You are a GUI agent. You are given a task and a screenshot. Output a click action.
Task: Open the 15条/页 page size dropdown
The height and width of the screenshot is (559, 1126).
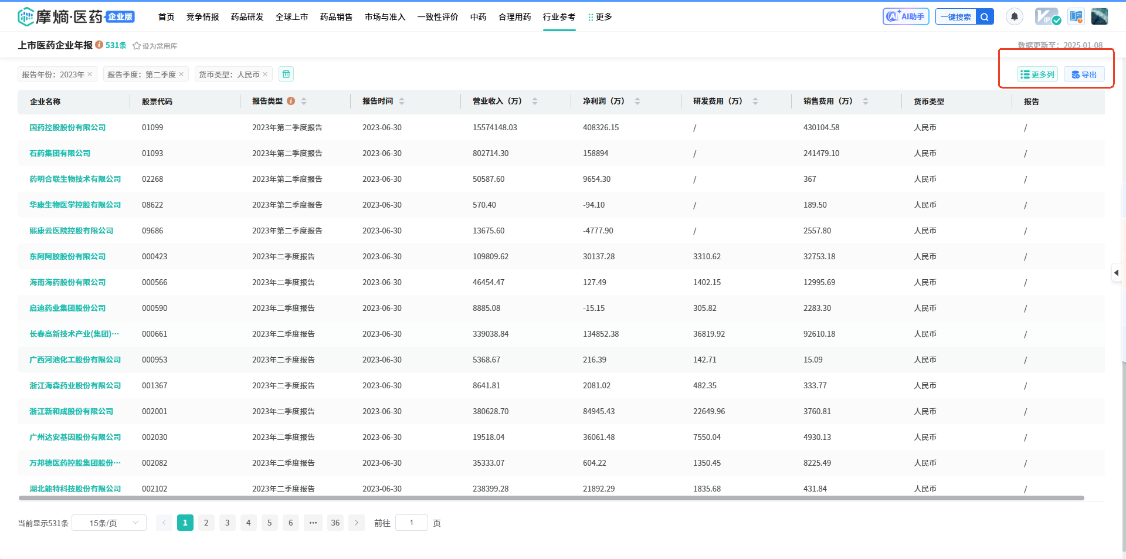point(109,523)
